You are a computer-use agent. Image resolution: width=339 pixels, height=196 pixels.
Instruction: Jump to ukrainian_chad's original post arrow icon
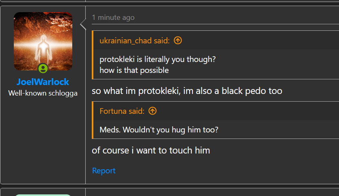coord(178,40)
